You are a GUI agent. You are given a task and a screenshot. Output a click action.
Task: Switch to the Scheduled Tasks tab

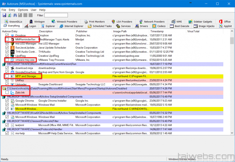(x=100, y=26)
